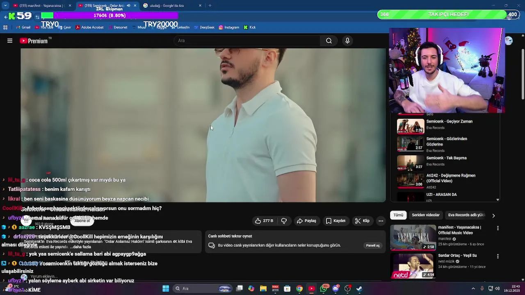Viewport: 525px width, 295px height.
Task: Create a clip with Klip button
Action: [362, 221]
